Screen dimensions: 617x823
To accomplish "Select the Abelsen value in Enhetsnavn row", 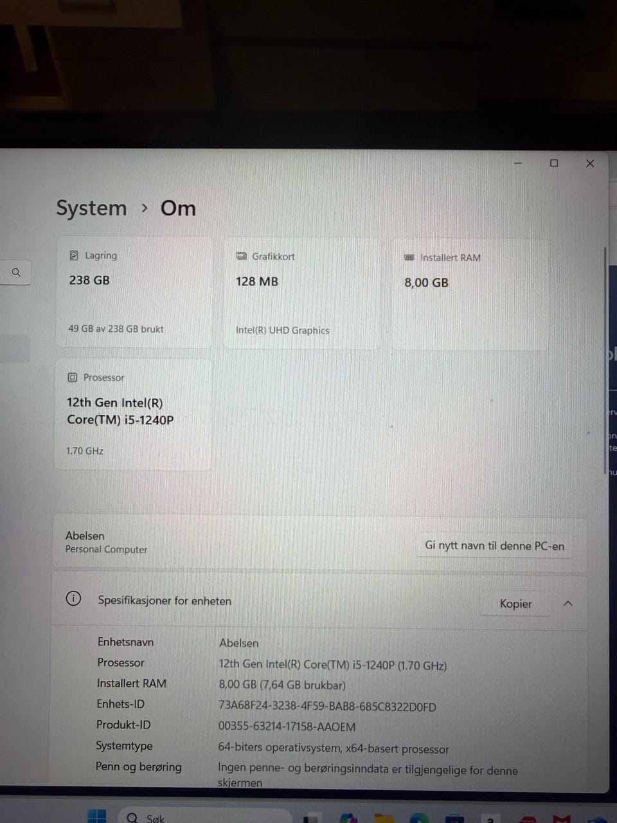I will tap(239, 643).
